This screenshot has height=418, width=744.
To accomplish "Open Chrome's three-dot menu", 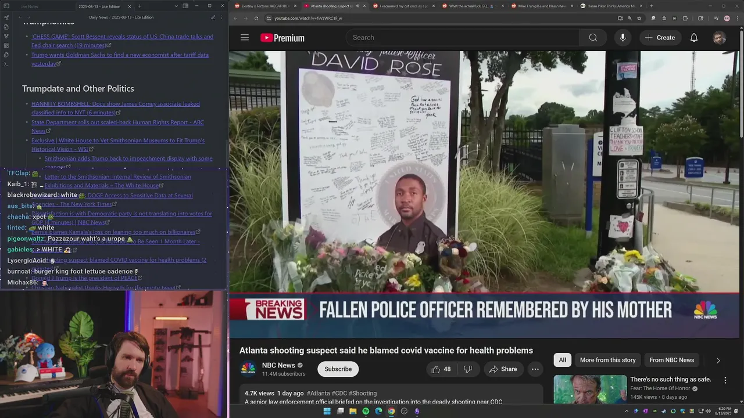I will click(x=737, y=18).
